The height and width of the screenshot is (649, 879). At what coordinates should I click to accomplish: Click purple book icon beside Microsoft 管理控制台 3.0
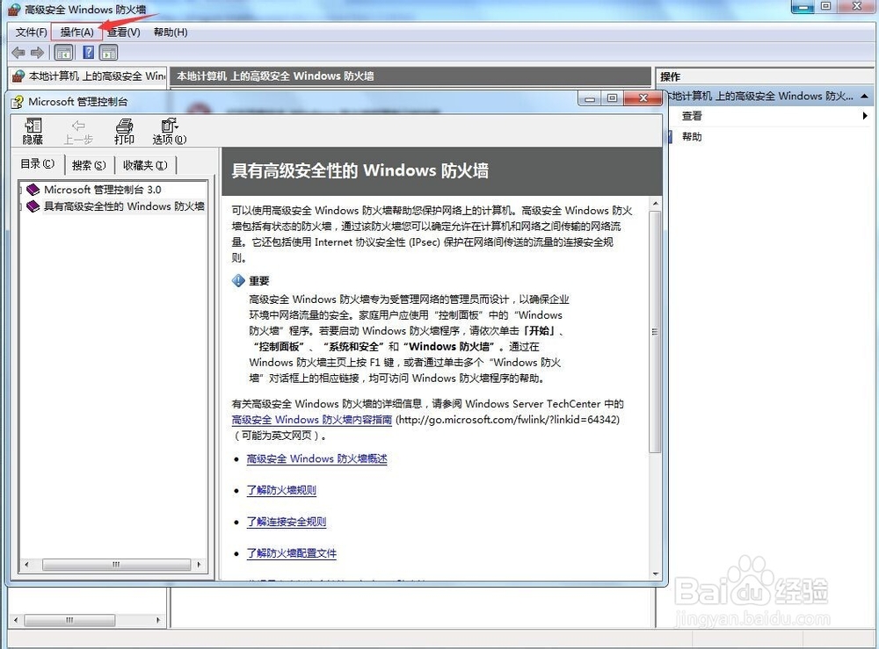coord(33,190)
